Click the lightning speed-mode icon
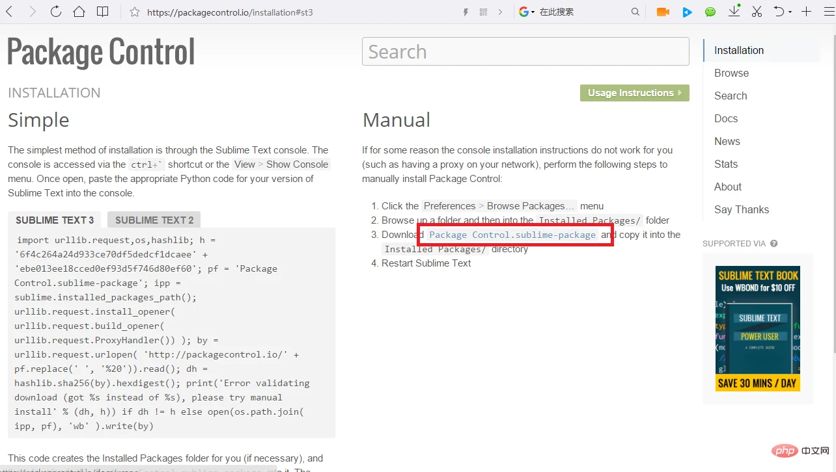The height and width of the screenshot is (472, 836). click(466, 12)
